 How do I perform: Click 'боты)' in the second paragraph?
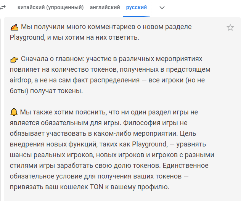tap(19, 91)
